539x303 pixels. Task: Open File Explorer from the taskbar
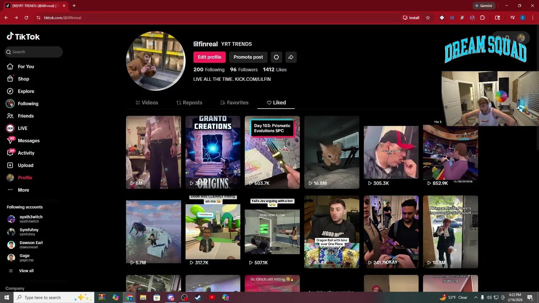(143, 298)
